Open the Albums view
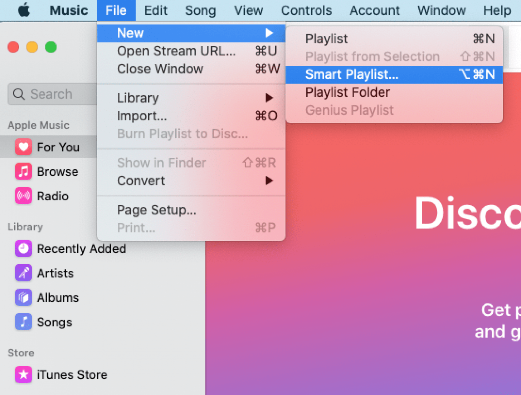This screenshot has width=521, height=395. [x=58, y=297]
